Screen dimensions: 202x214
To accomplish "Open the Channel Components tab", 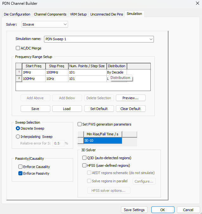I will click(x=50, y=14).
